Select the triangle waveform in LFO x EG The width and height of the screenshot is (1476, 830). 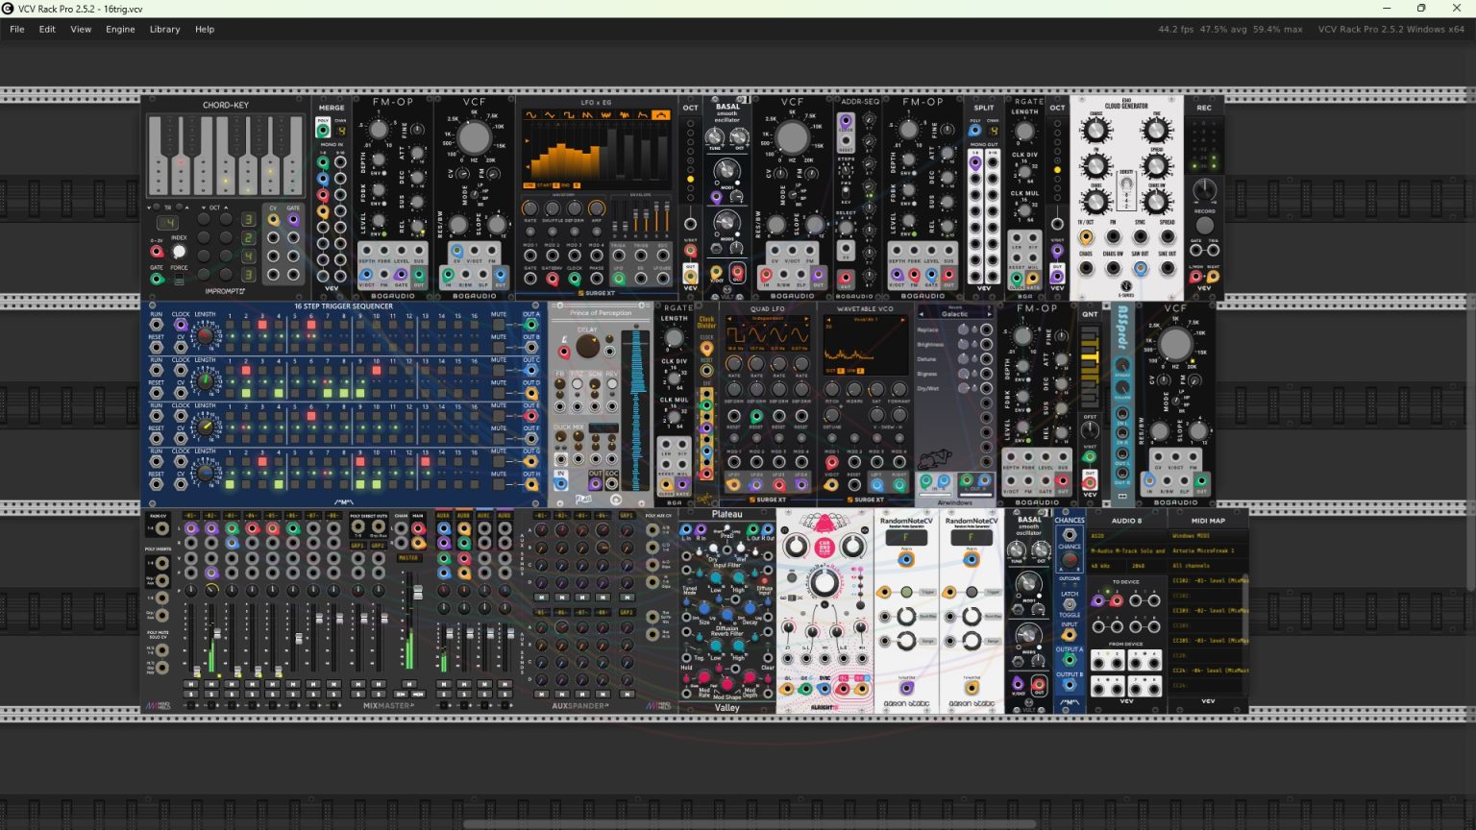552,115
